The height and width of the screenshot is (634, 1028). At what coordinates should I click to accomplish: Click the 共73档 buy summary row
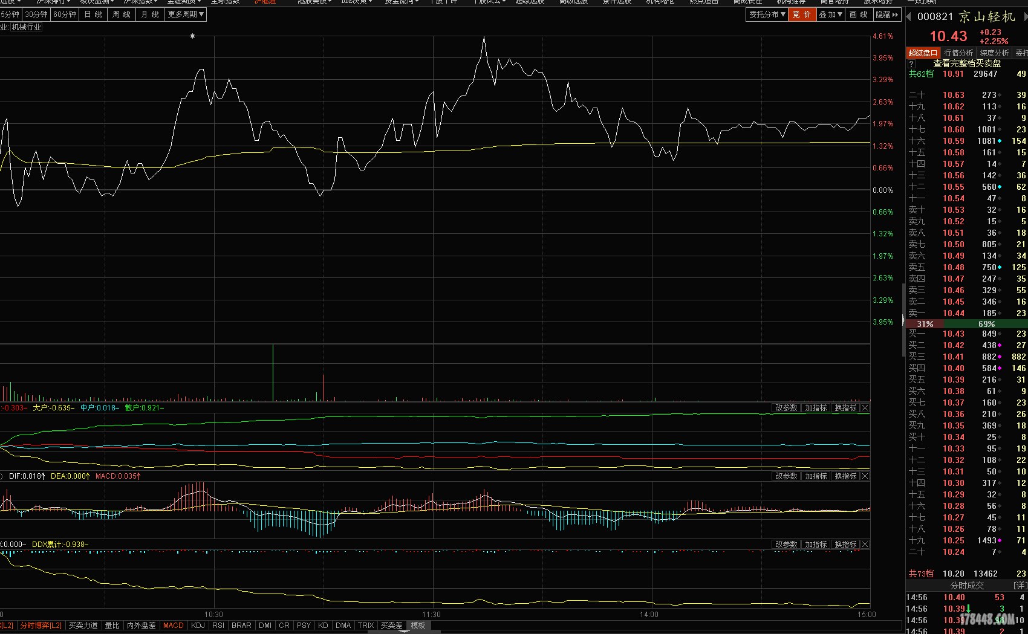tap(967, 574)
